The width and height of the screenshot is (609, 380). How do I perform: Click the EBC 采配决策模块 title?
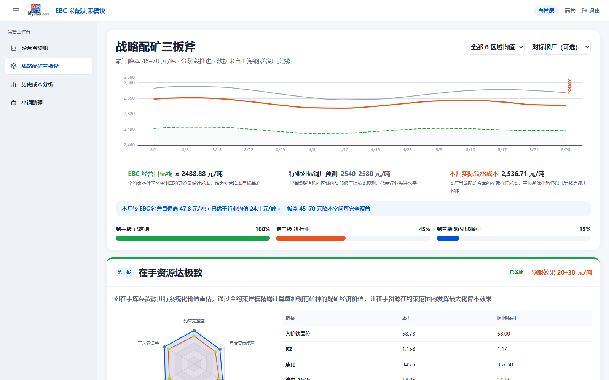pos(80,11)
